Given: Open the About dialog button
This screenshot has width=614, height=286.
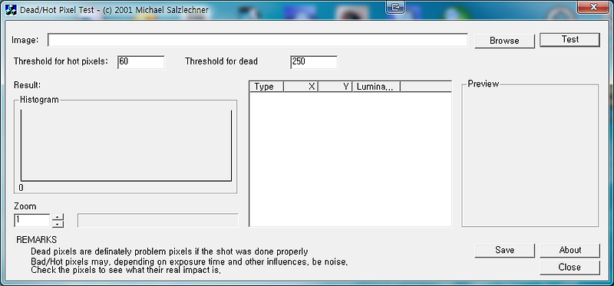Looking at the screenshot, I should (x=569, y=251).
